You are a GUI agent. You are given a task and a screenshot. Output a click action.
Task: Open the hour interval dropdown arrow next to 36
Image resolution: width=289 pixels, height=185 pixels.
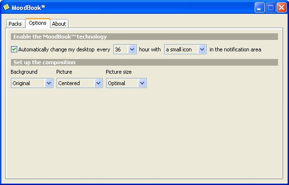pyautogui.click(x=132, y=49)
